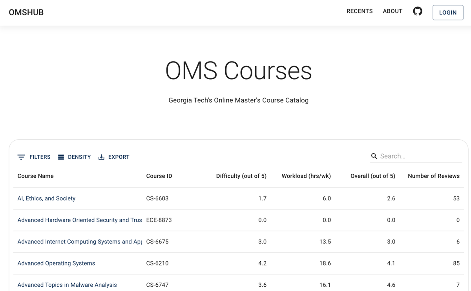Click the search magnifier icon
The width and height of the screenshot is (471, 291).
click(374, 156)
